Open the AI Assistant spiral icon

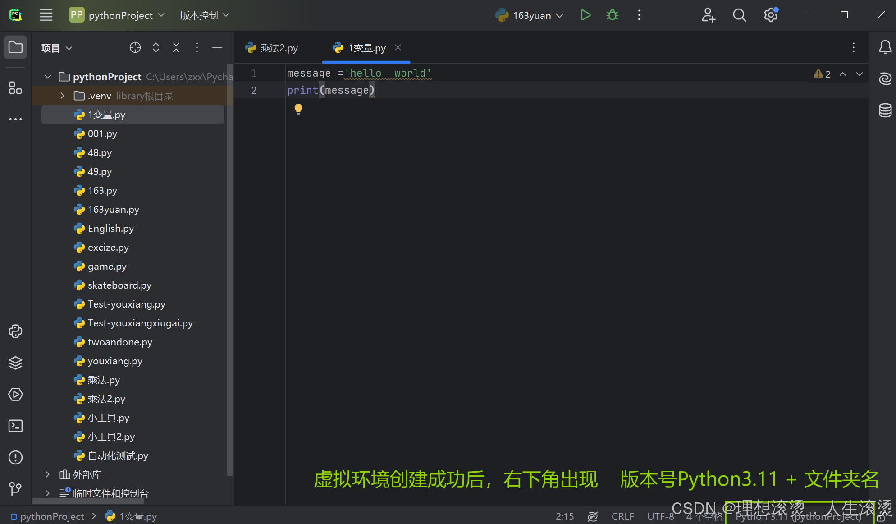point(885,78)
